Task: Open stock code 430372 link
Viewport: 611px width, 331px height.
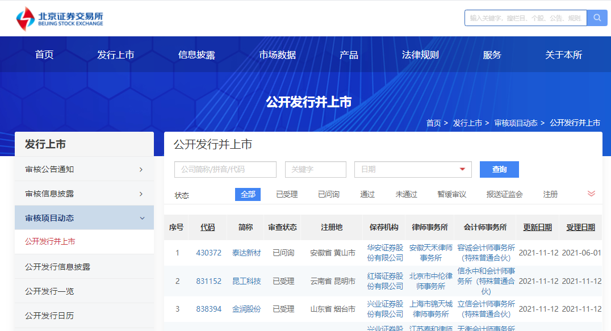Action: (x=208, y=253)
